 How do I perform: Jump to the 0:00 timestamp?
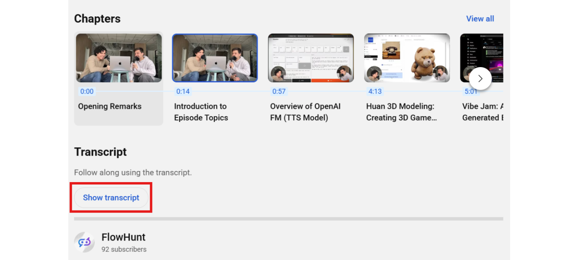click(x=87, y=91)
